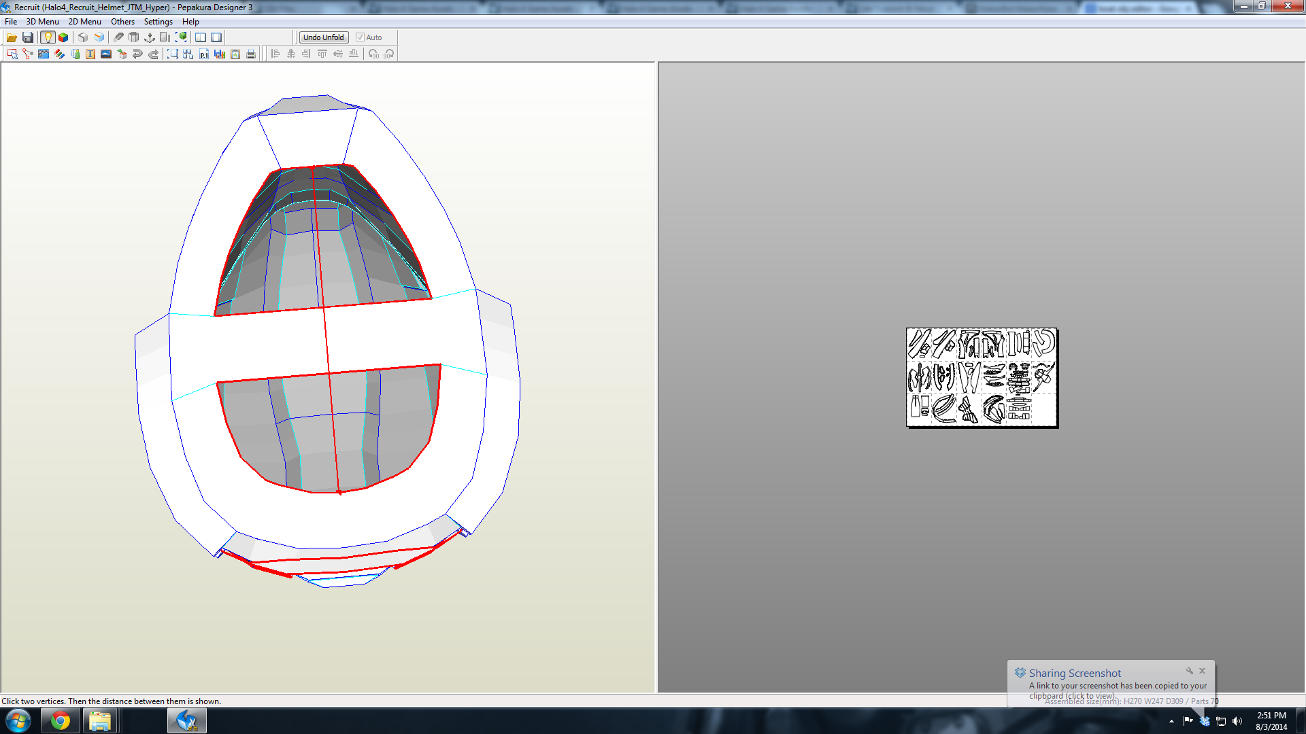Select the Text input T tool
Image resolution: width=1306 pixels, height=734 pixels.
pyautogui.click(x=90, y=54)
